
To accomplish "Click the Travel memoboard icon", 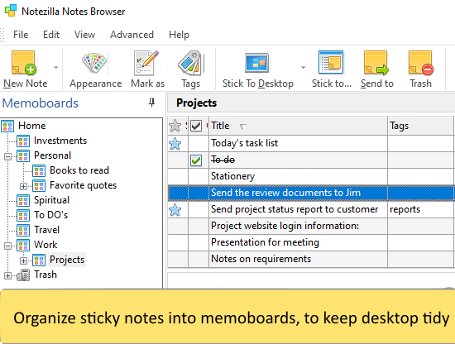I will click(23, 231).
